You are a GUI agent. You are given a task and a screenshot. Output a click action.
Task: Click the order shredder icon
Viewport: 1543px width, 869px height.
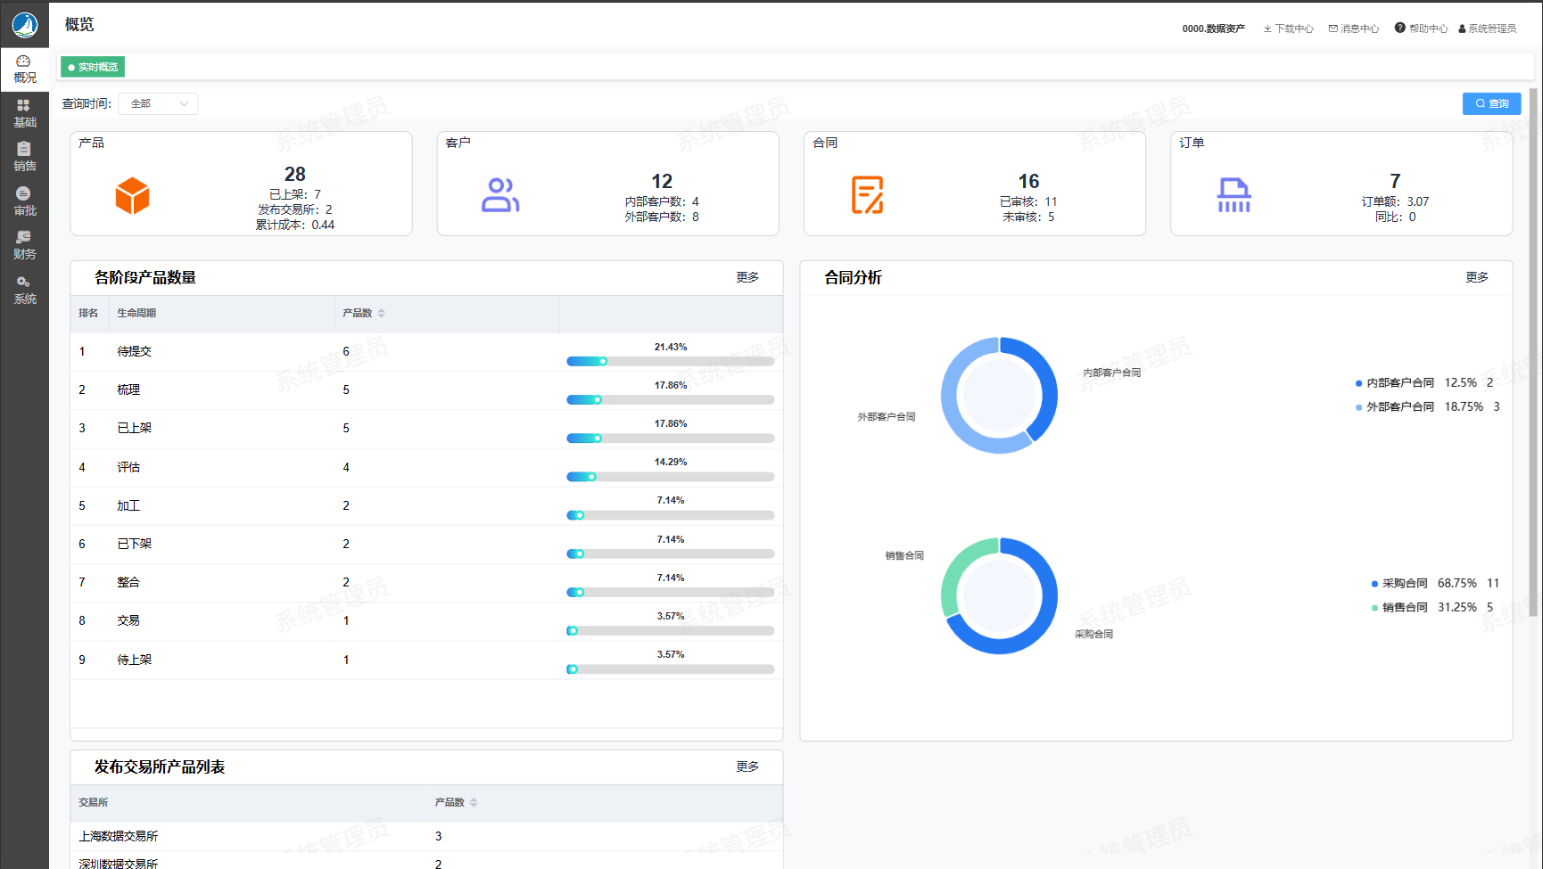pos(1234,195)
